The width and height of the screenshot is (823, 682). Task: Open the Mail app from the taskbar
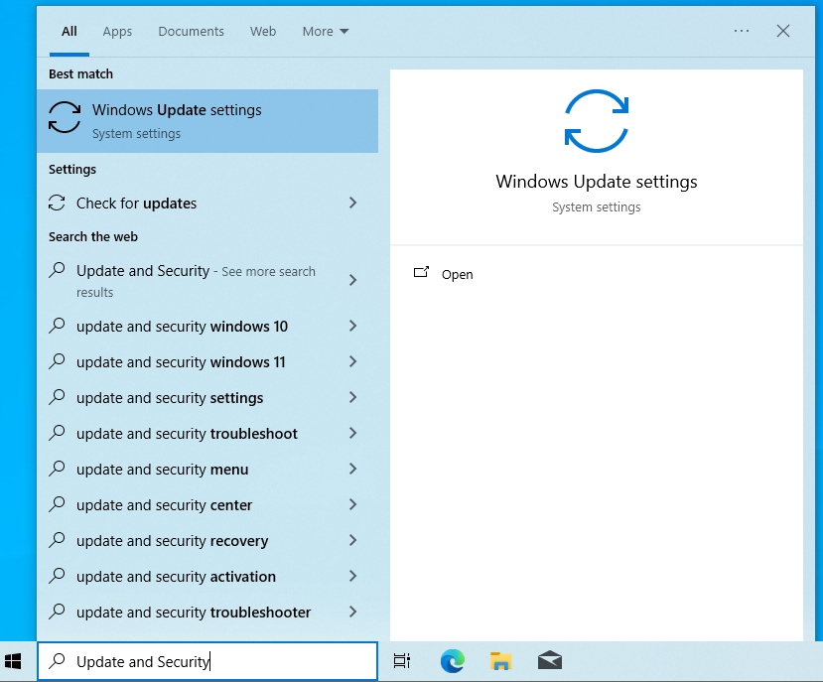click(x=550, y=661)
